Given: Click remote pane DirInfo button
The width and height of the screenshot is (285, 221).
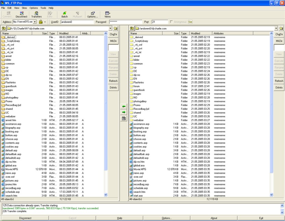Looking at the screenshot, I should pos(279,88).
